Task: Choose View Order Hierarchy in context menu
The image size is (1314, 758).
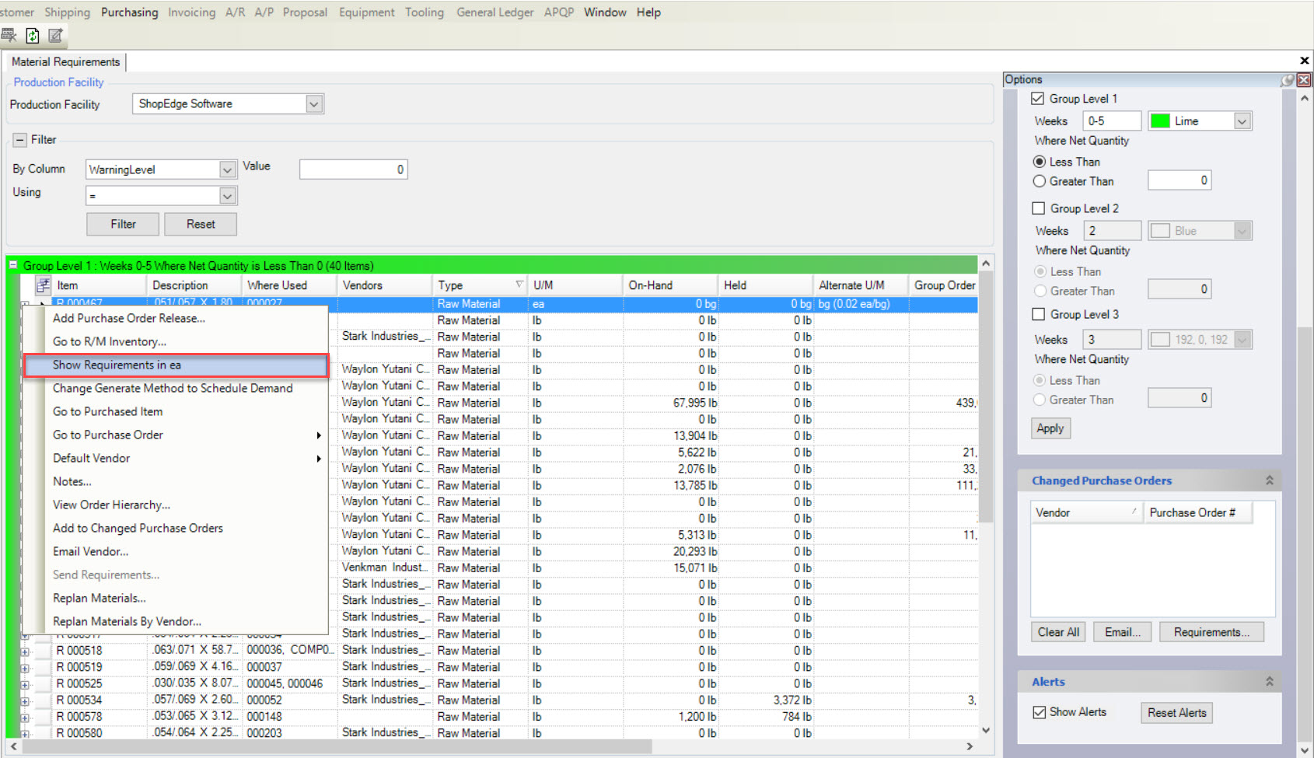Action: (x=176, y=505)
